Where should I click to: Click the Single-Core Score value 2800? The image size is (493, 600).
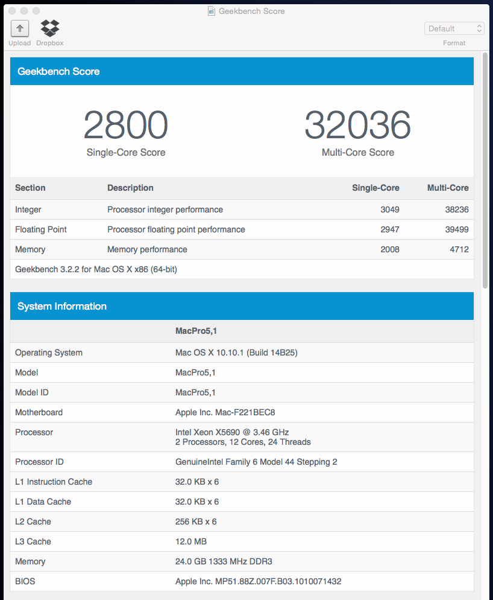point(126,125)
